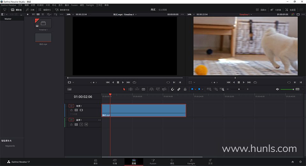Open the 音响素材库 sound library panel

62,10
